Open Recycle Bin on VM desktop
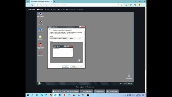The image size is (172, 97). pyautogui.click(x=129, y=77)
